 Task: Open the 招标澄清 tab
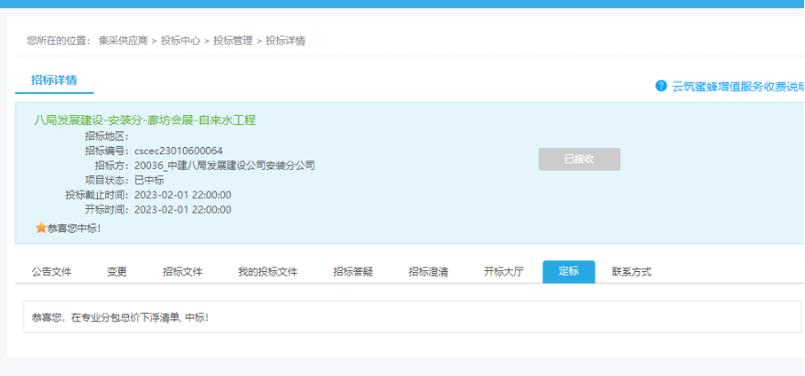(x=428, y=272)
